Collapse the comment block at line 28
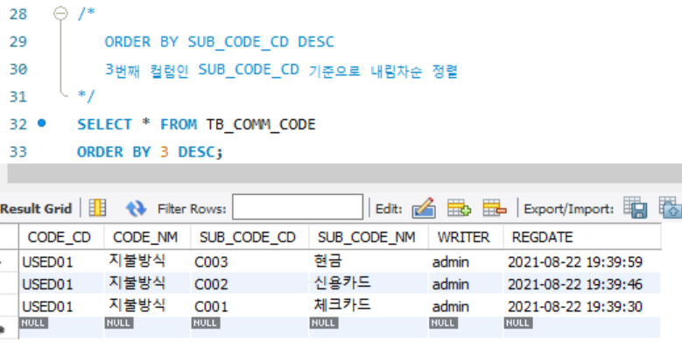The width and height of the screenshot is (682, 348). tap(61, 14)
